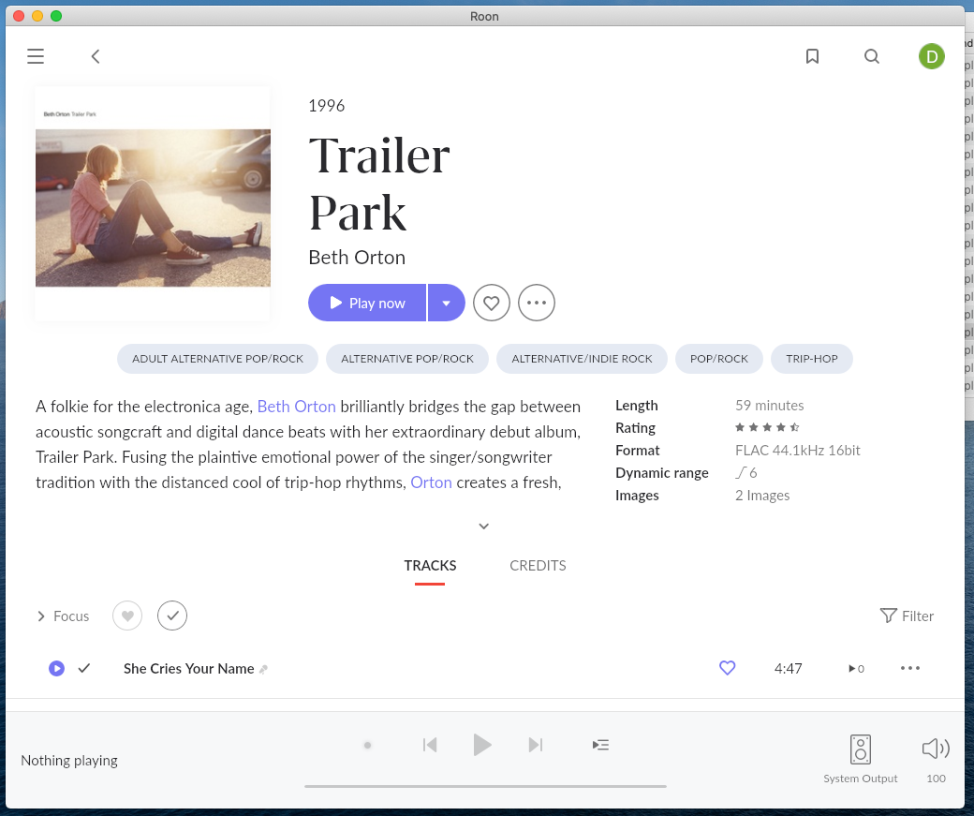
Task: Select the Alternative Pop/Rock genre tag
Action: click(x=406, y=359)
